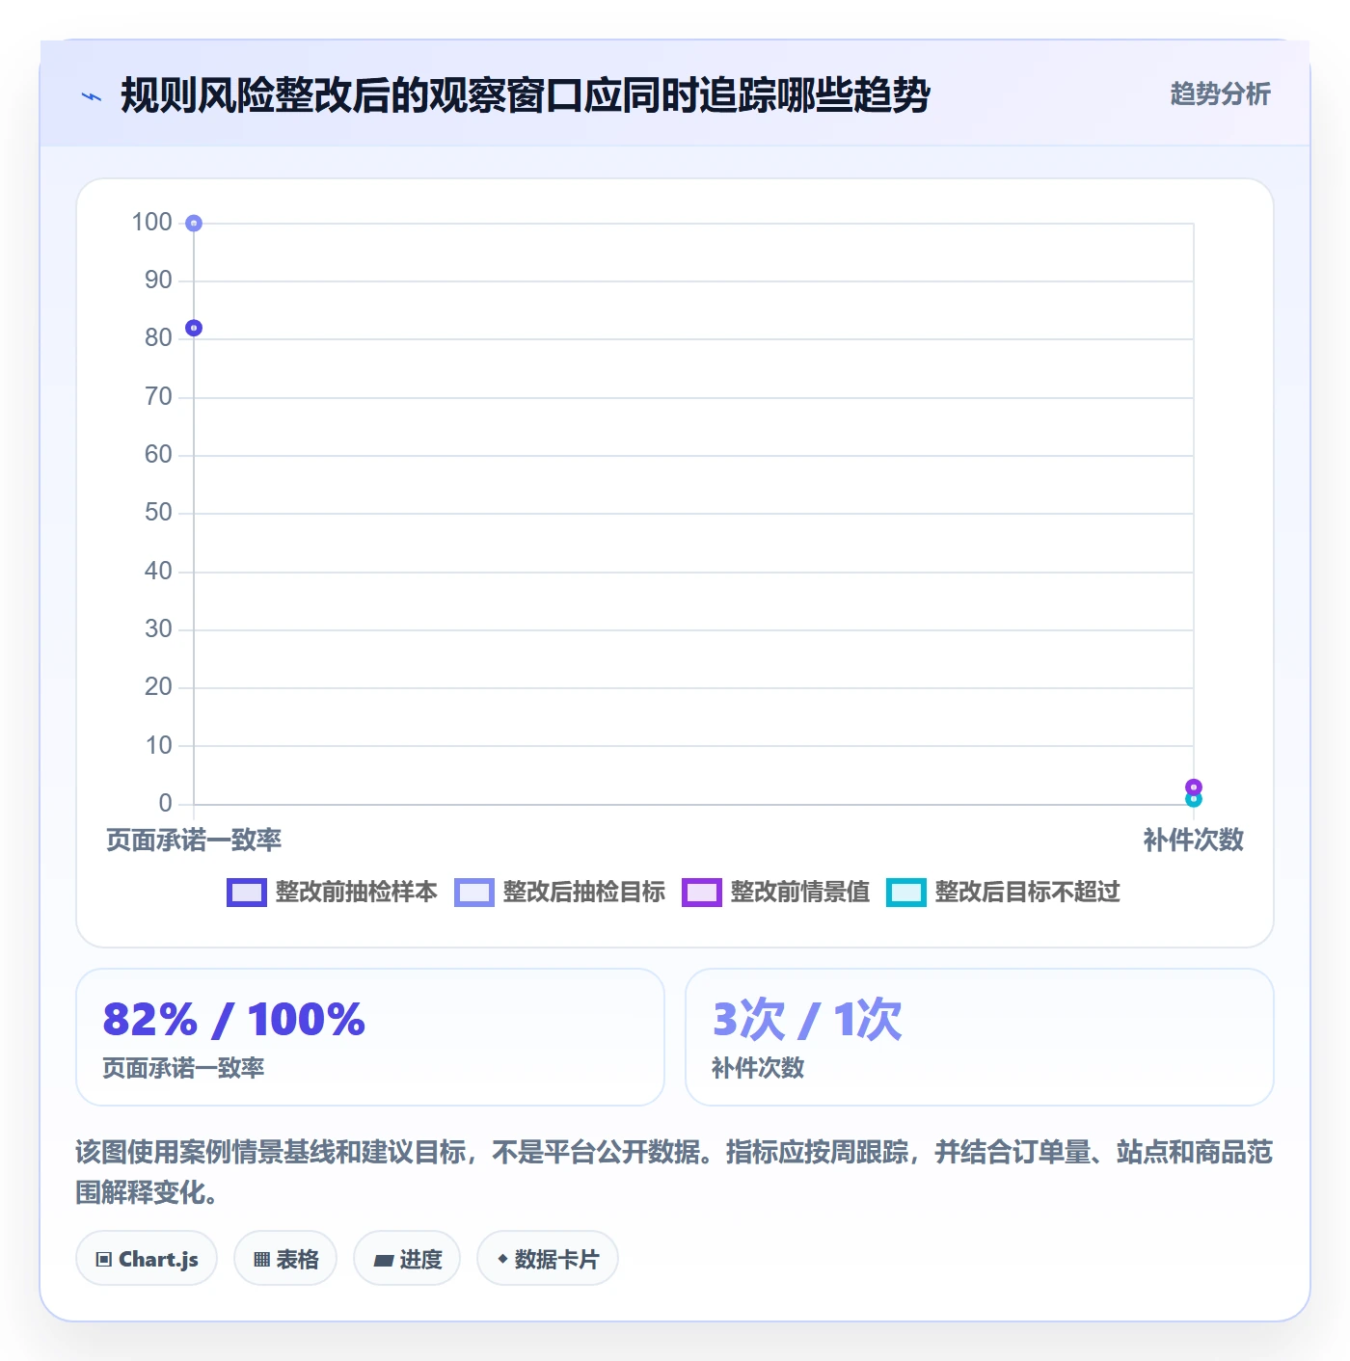
Task: Click the 3次 / 1次 value
Action: pos(807,1020)
